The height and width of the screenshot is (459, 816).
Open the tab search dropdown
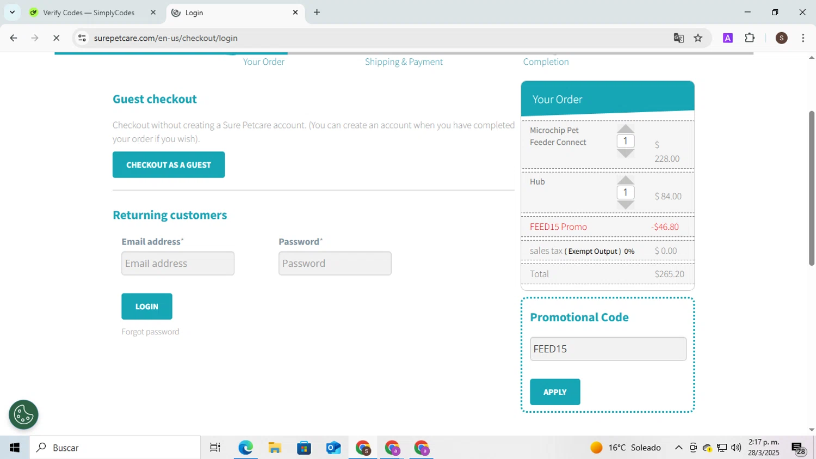(x=12, y=13)
